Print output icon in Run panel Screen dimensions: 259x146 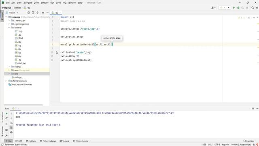11,132
